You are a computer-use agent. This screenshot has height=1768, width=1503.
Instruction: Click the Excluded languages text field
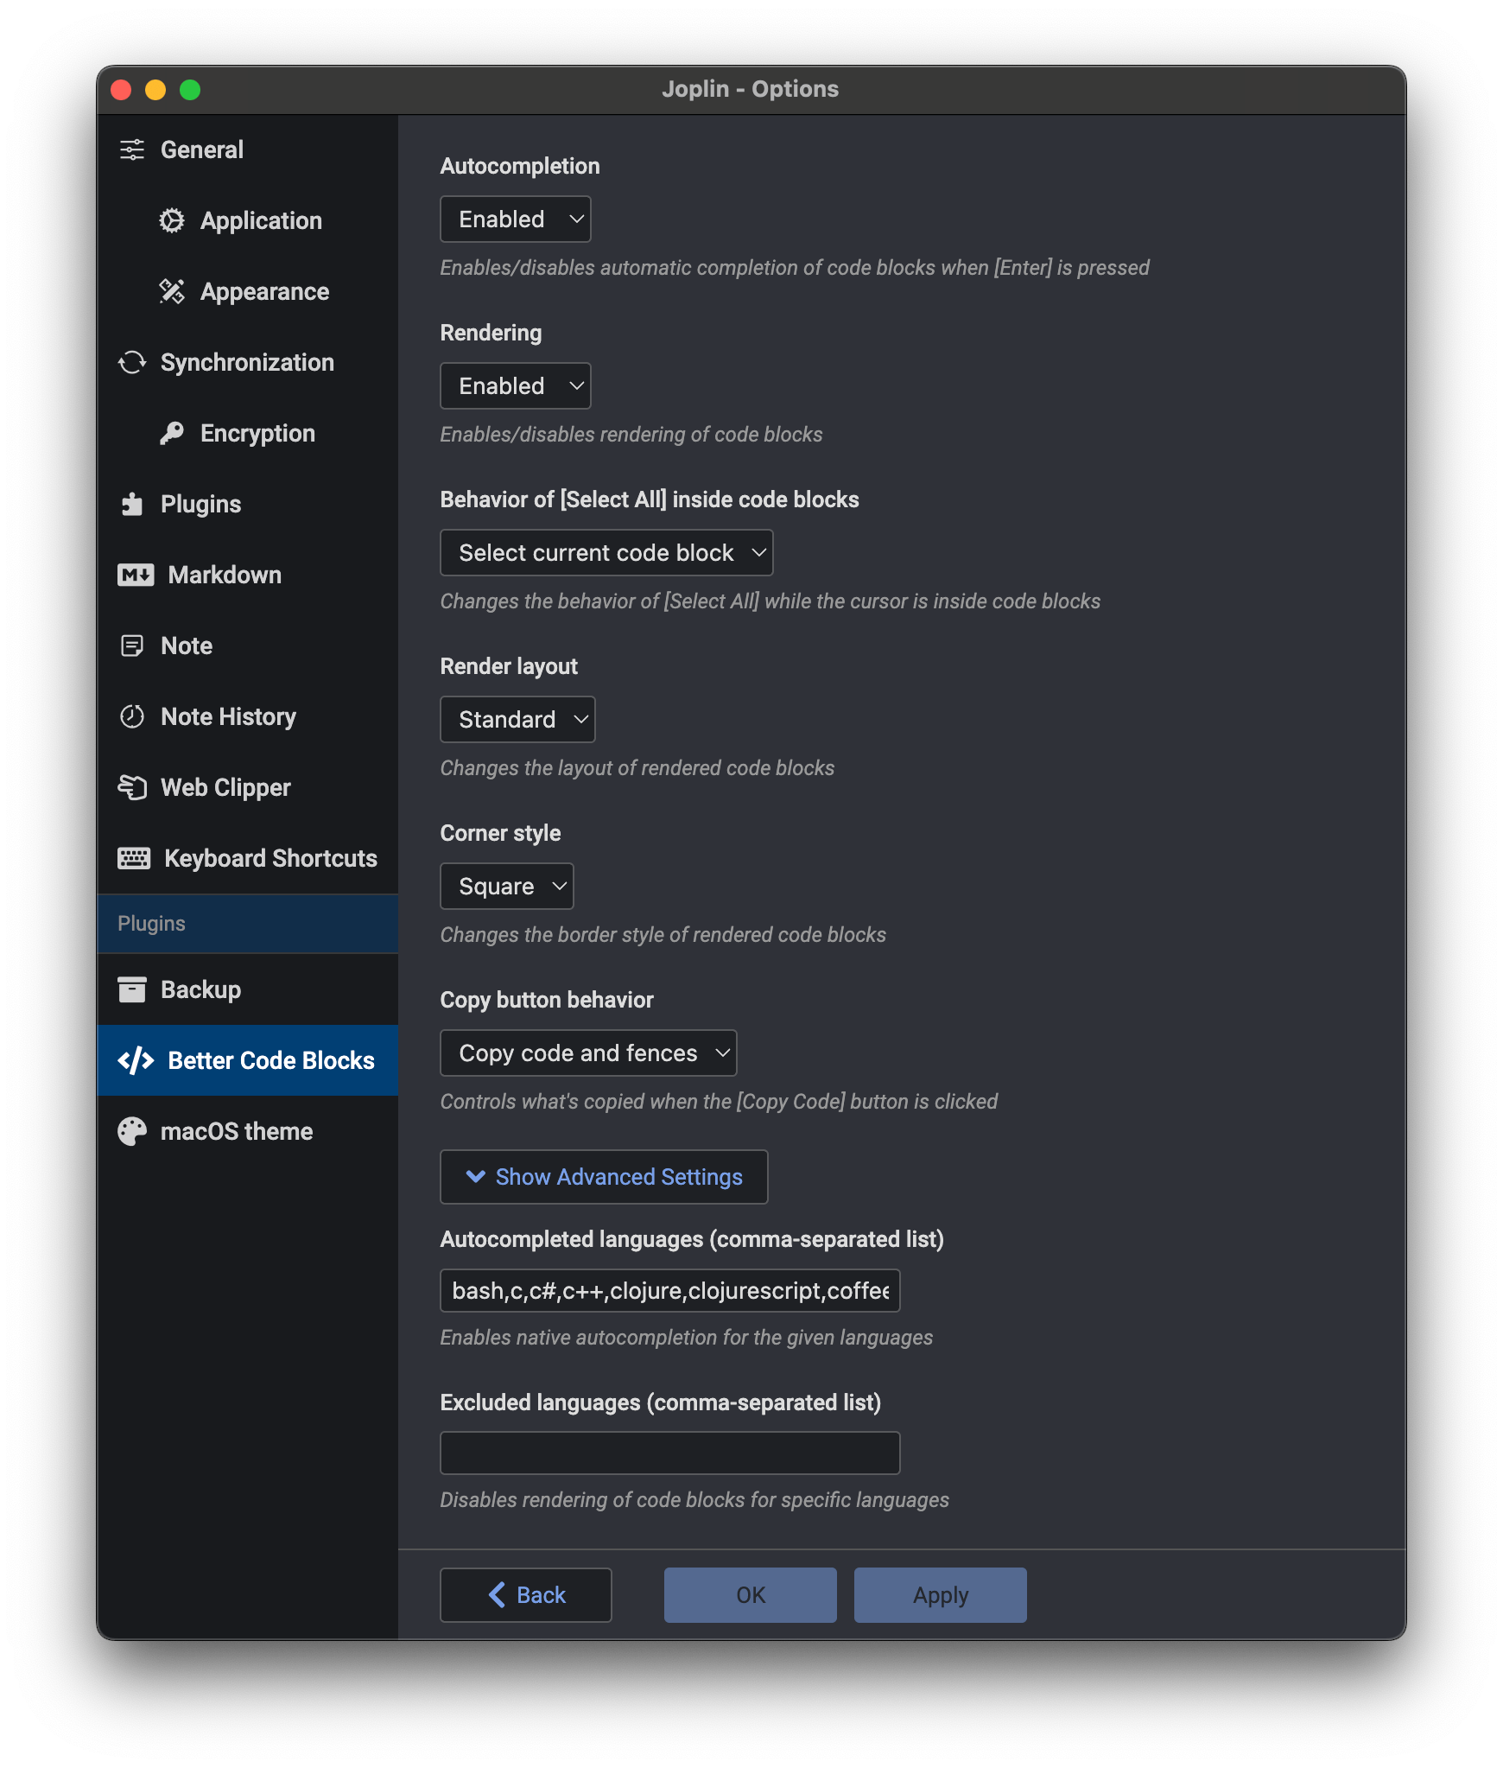click(x=670, y=1453)
